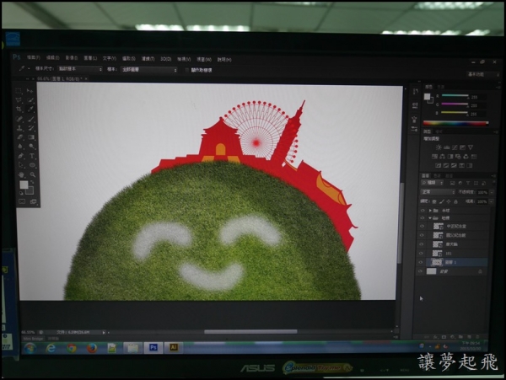Screen dimensions: 506x380
Task: Hide the 中正紀念堂 layer
Action: point(422,227)
